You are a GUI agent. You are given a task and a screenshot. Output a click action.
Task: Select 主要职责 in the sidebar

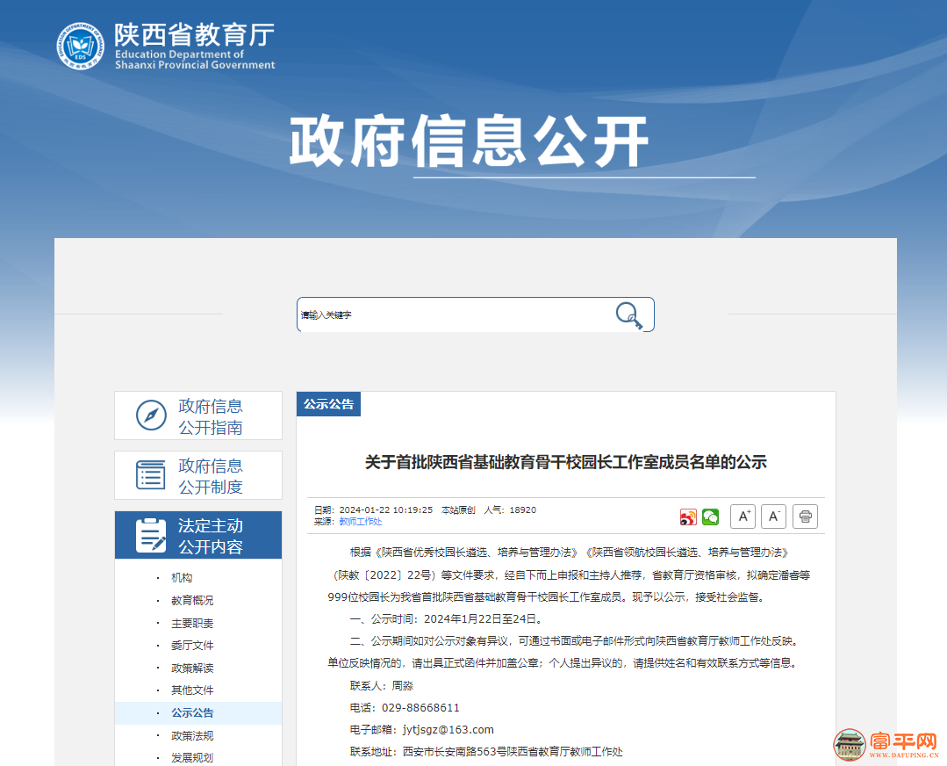[x=192, y=624]
